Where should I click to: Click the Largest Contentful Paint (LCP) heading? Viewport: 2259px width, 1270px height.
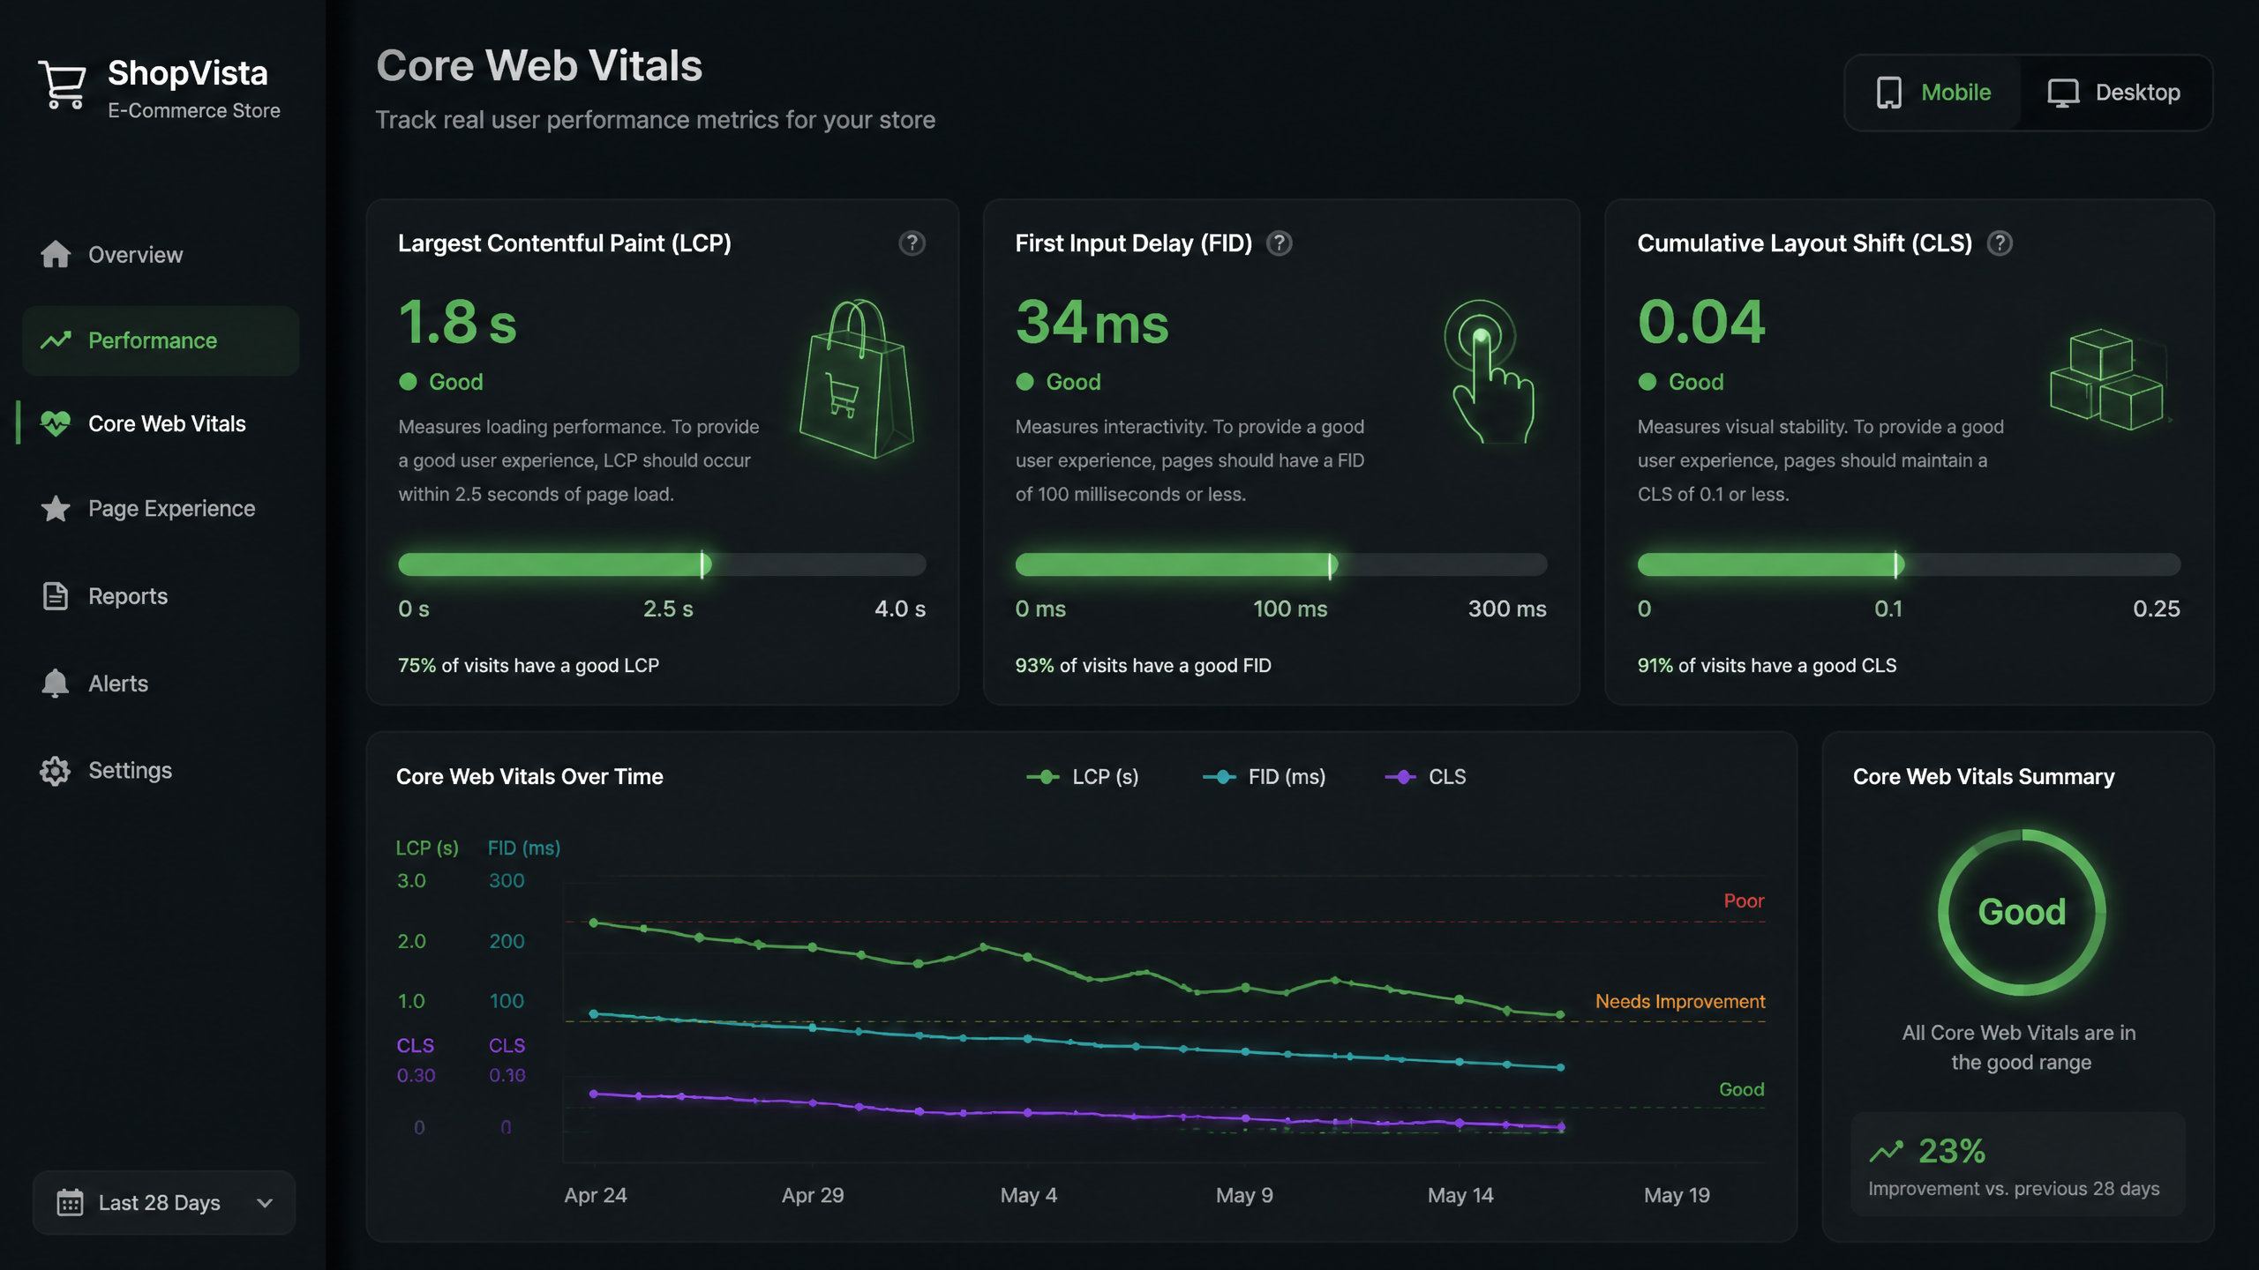pyautogui.click(x=565, y=243)
